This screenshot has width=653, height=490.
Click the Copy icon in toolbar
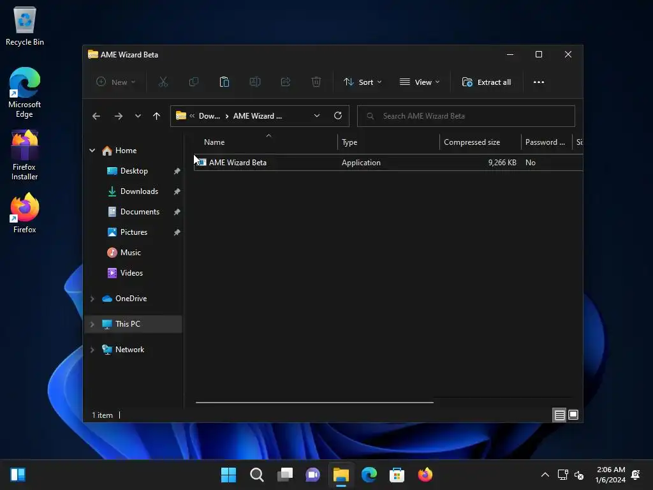pyautogui.click(x=194, y=82)
